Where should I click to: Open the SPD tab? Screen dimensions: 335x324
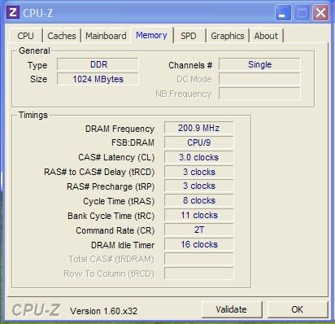pyautogui.click(x=189, y=36)
